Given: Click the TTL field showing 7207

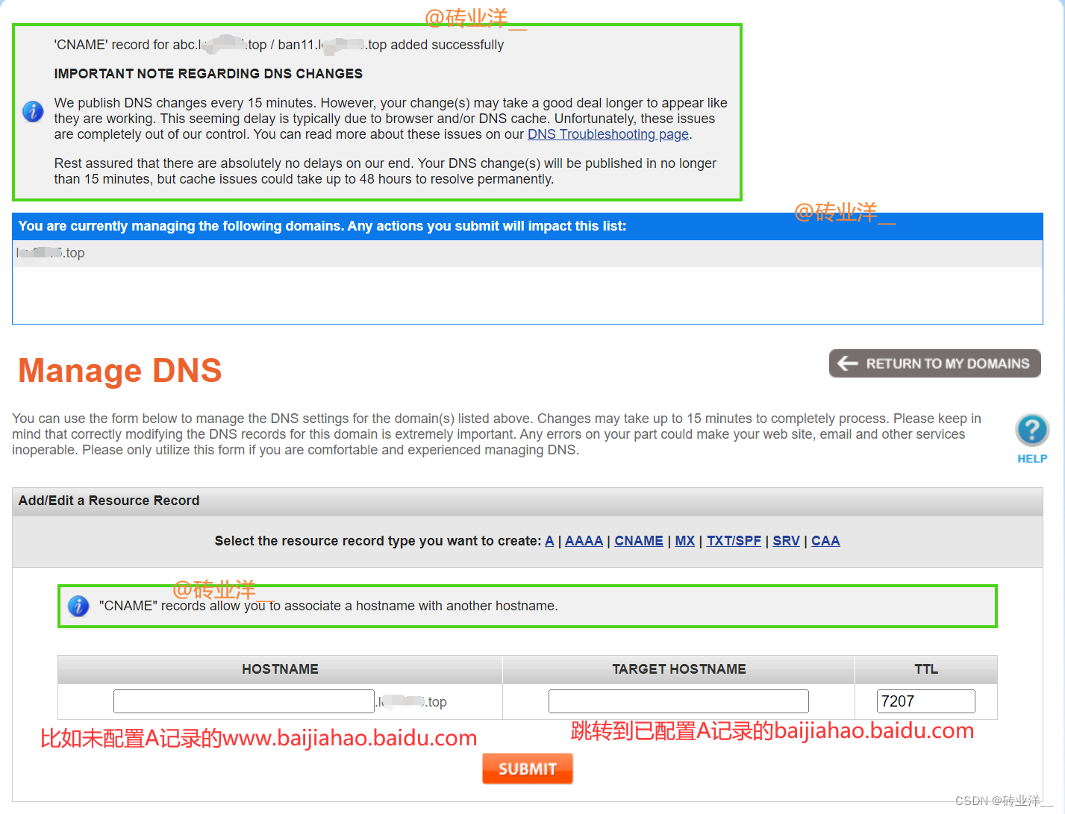Looking at the screenshot, I should point(926,701).
